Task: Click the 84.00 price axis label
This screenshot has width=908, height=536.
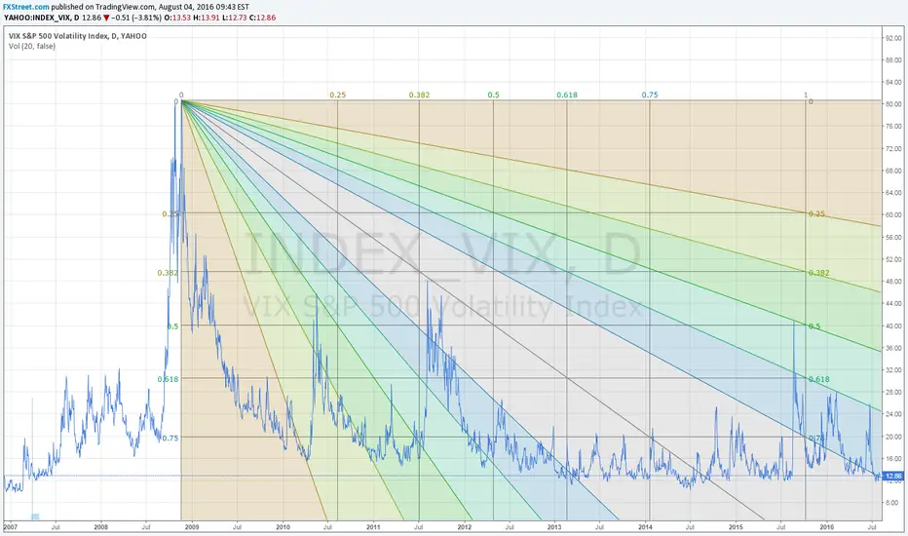Action: point(893,82)
